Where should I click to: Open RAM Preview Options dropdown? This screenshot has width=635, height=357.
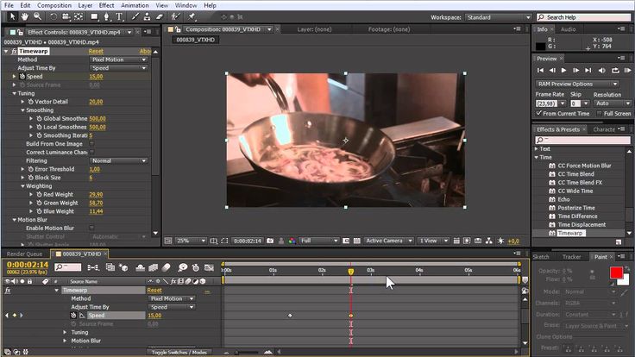click(x=577, y=84)
